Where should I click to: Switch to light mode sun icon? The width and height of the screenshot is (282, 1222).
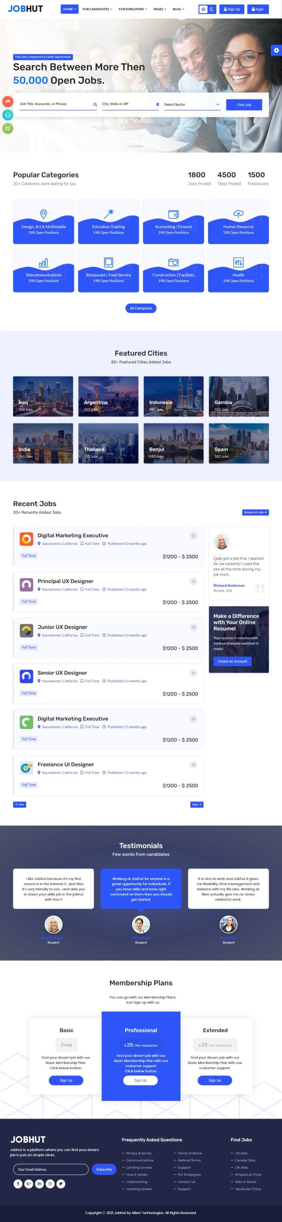(x=203, y=9)
